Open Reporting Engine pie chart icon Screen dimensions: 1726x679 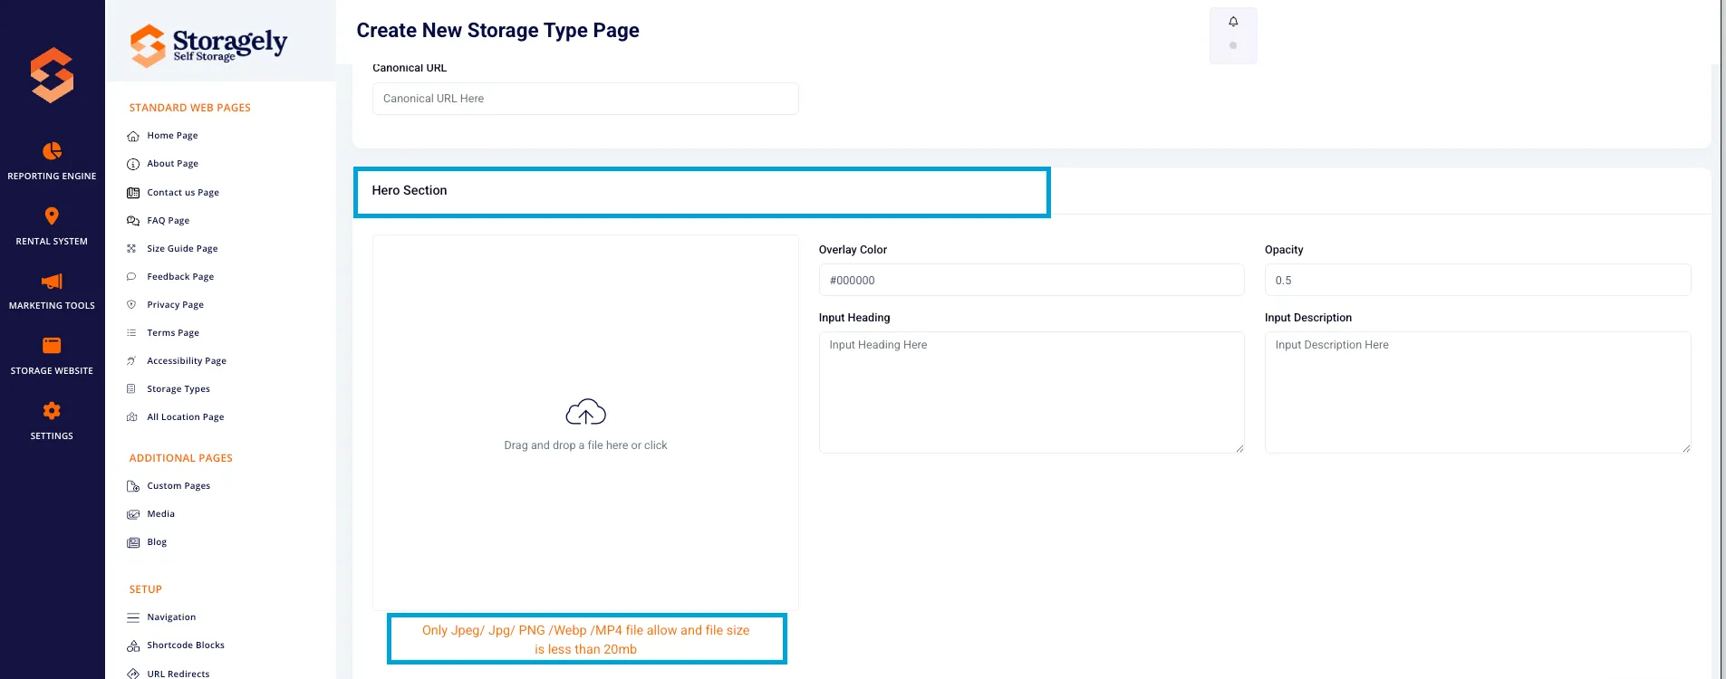(52, 150)
